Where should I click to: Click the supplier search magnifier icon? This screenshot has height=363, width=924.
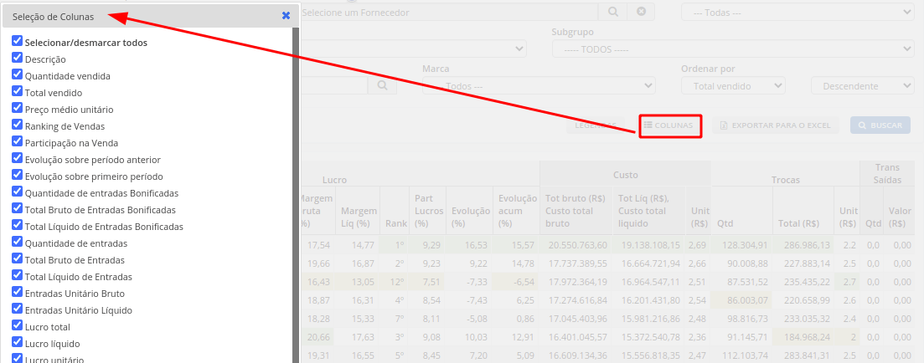pyautogui.click(x=613, y=12)
